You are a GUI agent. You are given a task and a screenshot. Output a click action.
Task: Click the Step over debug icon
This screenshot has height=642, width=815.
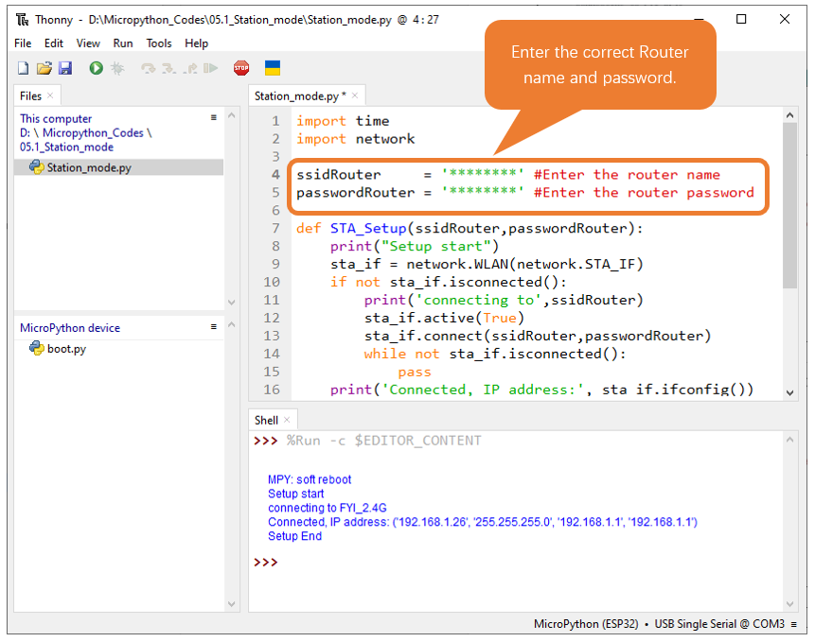pyautogui.click(x=148, y=68)
